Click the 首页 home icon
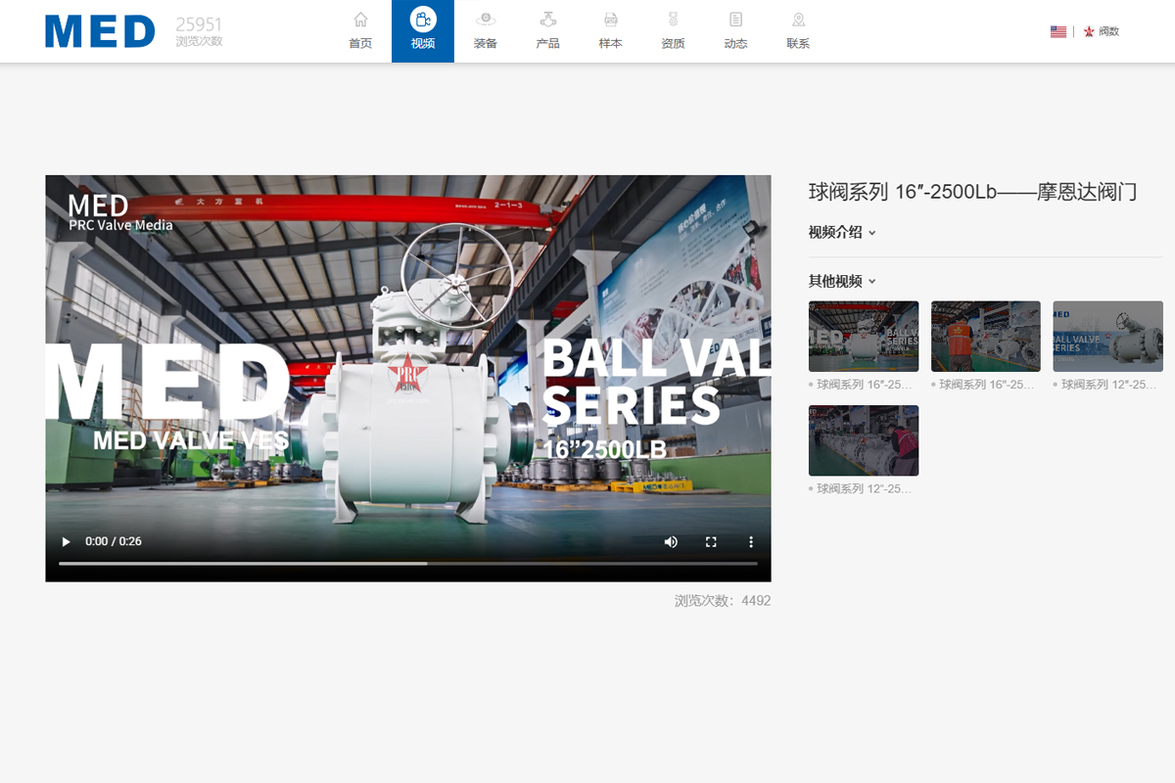The width and height of the screenshot is (1175, 783). coord(360,21)
